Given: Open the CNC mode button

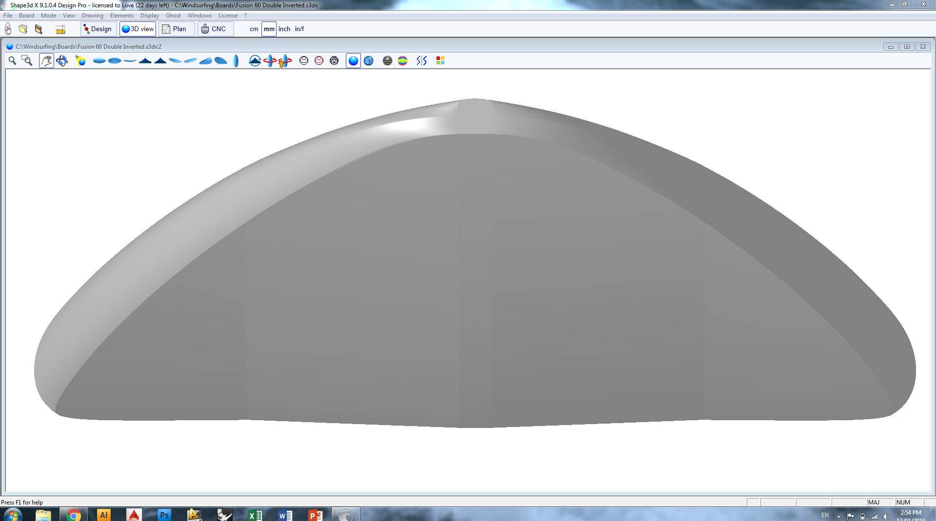Looking at the screenshot, I should coord(215,29).
